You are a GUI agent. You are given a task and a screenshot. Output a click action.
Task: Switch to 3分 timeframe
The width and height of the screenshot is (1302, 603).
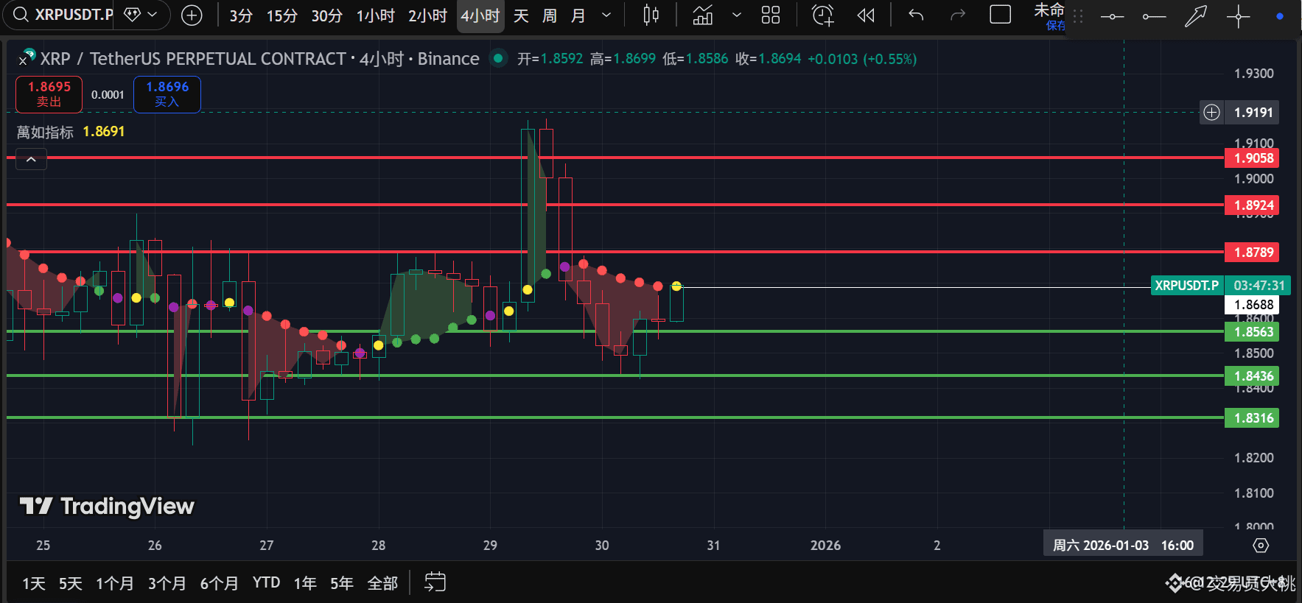point(241,15)
